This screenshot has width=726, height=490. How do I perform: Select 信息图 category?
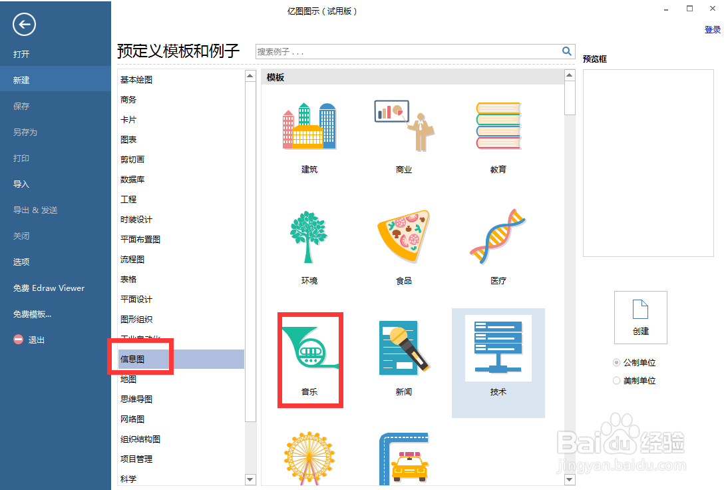[x=181, y=359]
